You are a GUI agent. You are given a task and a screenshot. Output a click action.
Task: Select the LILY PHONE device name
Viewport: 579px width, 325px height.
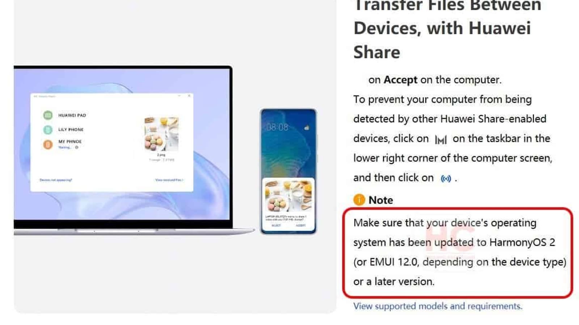(71, 130)
